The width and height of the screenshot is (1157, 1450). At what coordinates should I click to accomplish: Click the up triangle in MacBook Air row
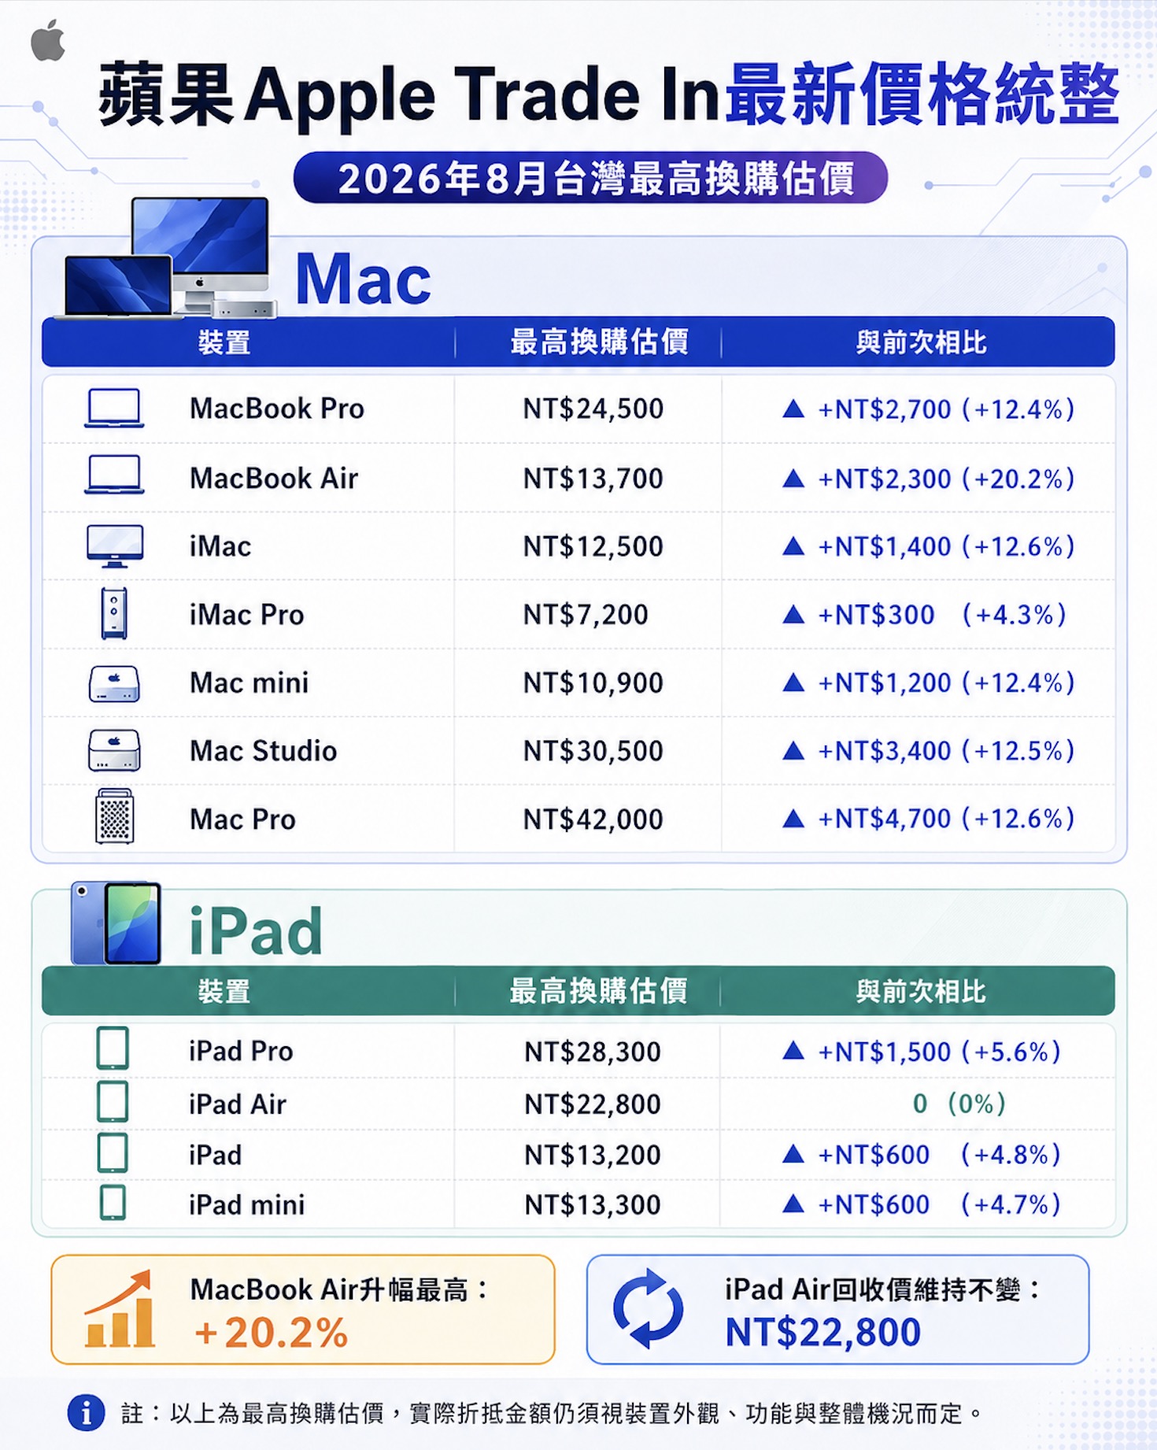(x=793, y=478)
